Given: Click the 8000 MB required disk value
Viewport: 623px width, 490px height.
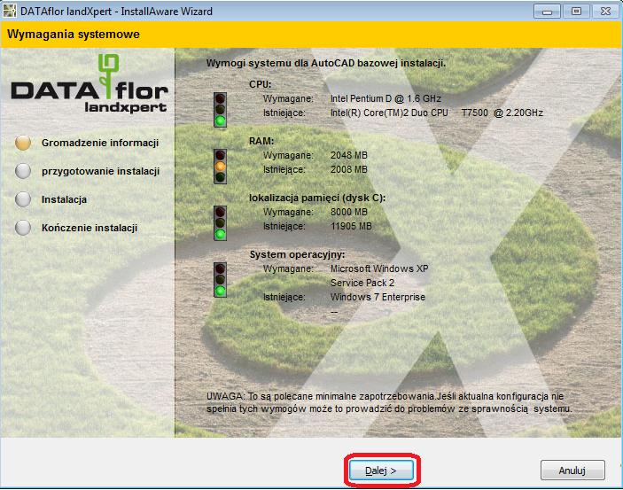Looking at the screenshot, I should coord(349,212).
